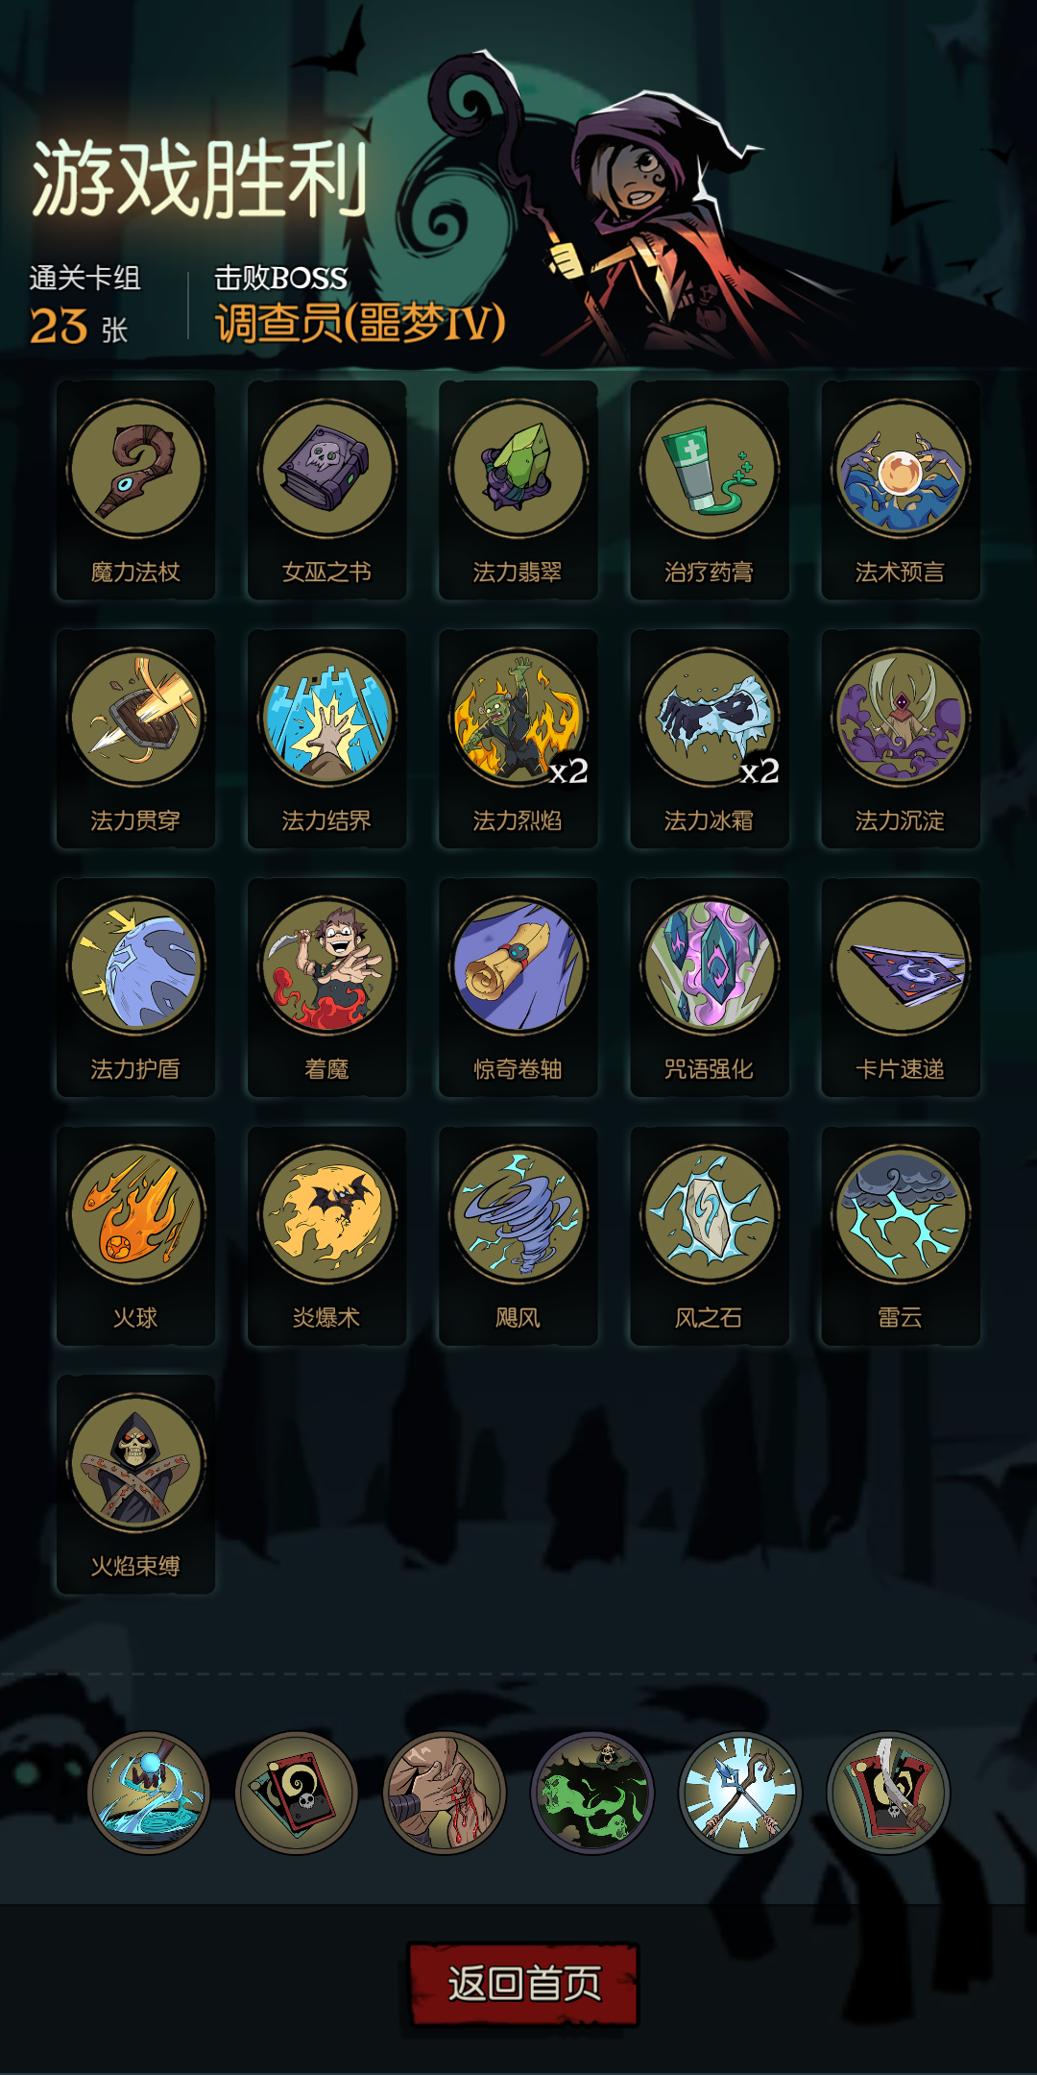The image size is (1037, 2075).
Task: Select the 着魔 possessed character card
Action: pos(326,988)
